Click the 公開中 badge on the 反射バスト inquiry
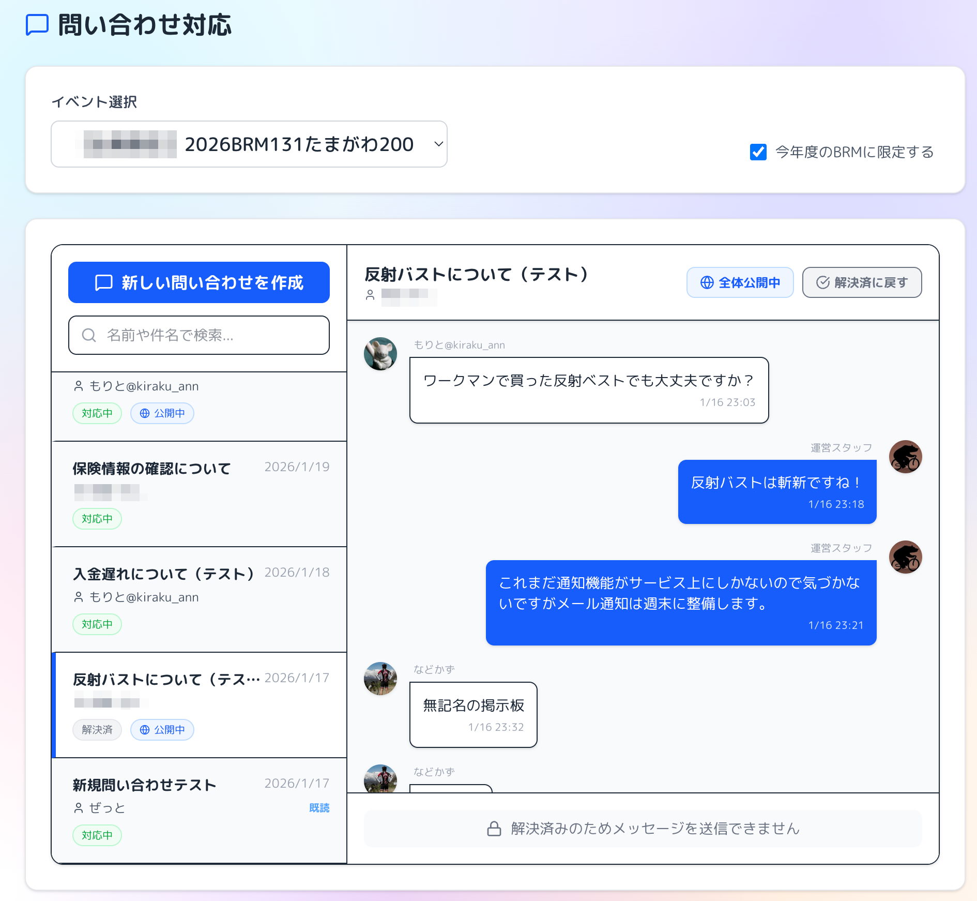Viewport: 977px width, 901px height. click(x=162, y=730)
